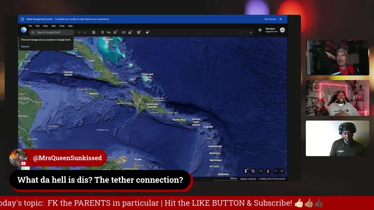
Task: Click the Martinique map label
Action: (216, 160)
